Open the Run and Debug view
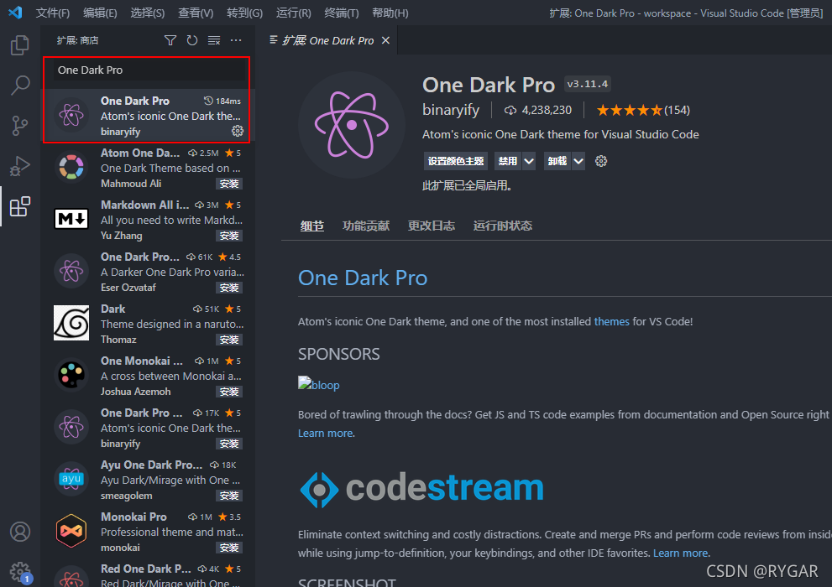Screen dimensions: 832x587 point(20,166)
